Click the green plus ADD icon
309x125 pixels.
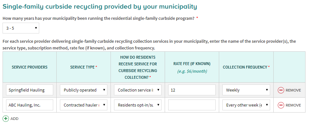click(x=6, y=119)
